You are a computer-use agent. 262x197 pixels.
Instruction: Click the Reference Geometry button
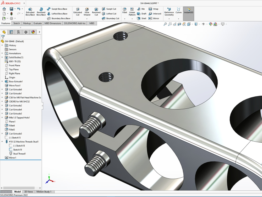(x=169, y=12)
